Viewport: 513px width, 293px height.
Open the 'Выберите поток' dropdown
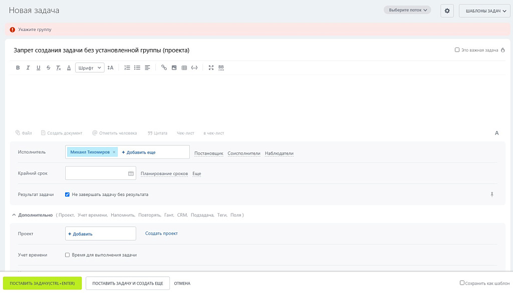click(407, 10)
